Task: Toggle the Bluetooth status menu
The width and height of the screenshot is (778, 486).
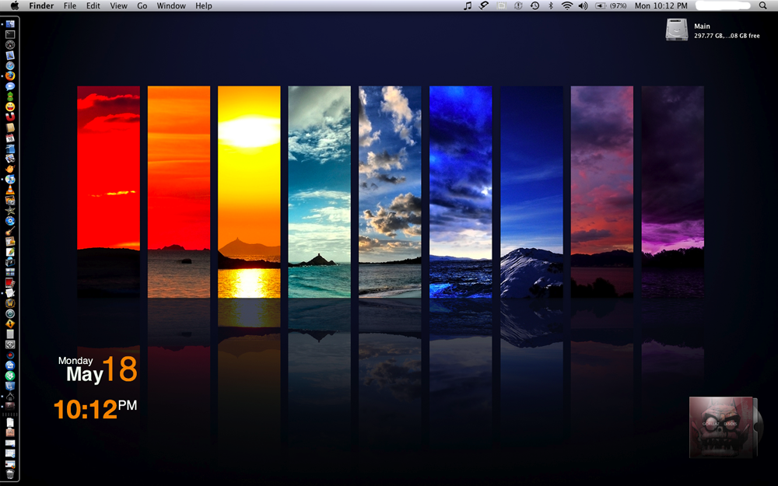Action: coord(551,5)
